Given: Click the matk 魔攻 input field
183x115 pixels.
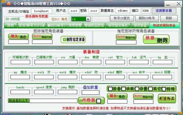Looking at the screenshot, I should [x=68, y=77].
